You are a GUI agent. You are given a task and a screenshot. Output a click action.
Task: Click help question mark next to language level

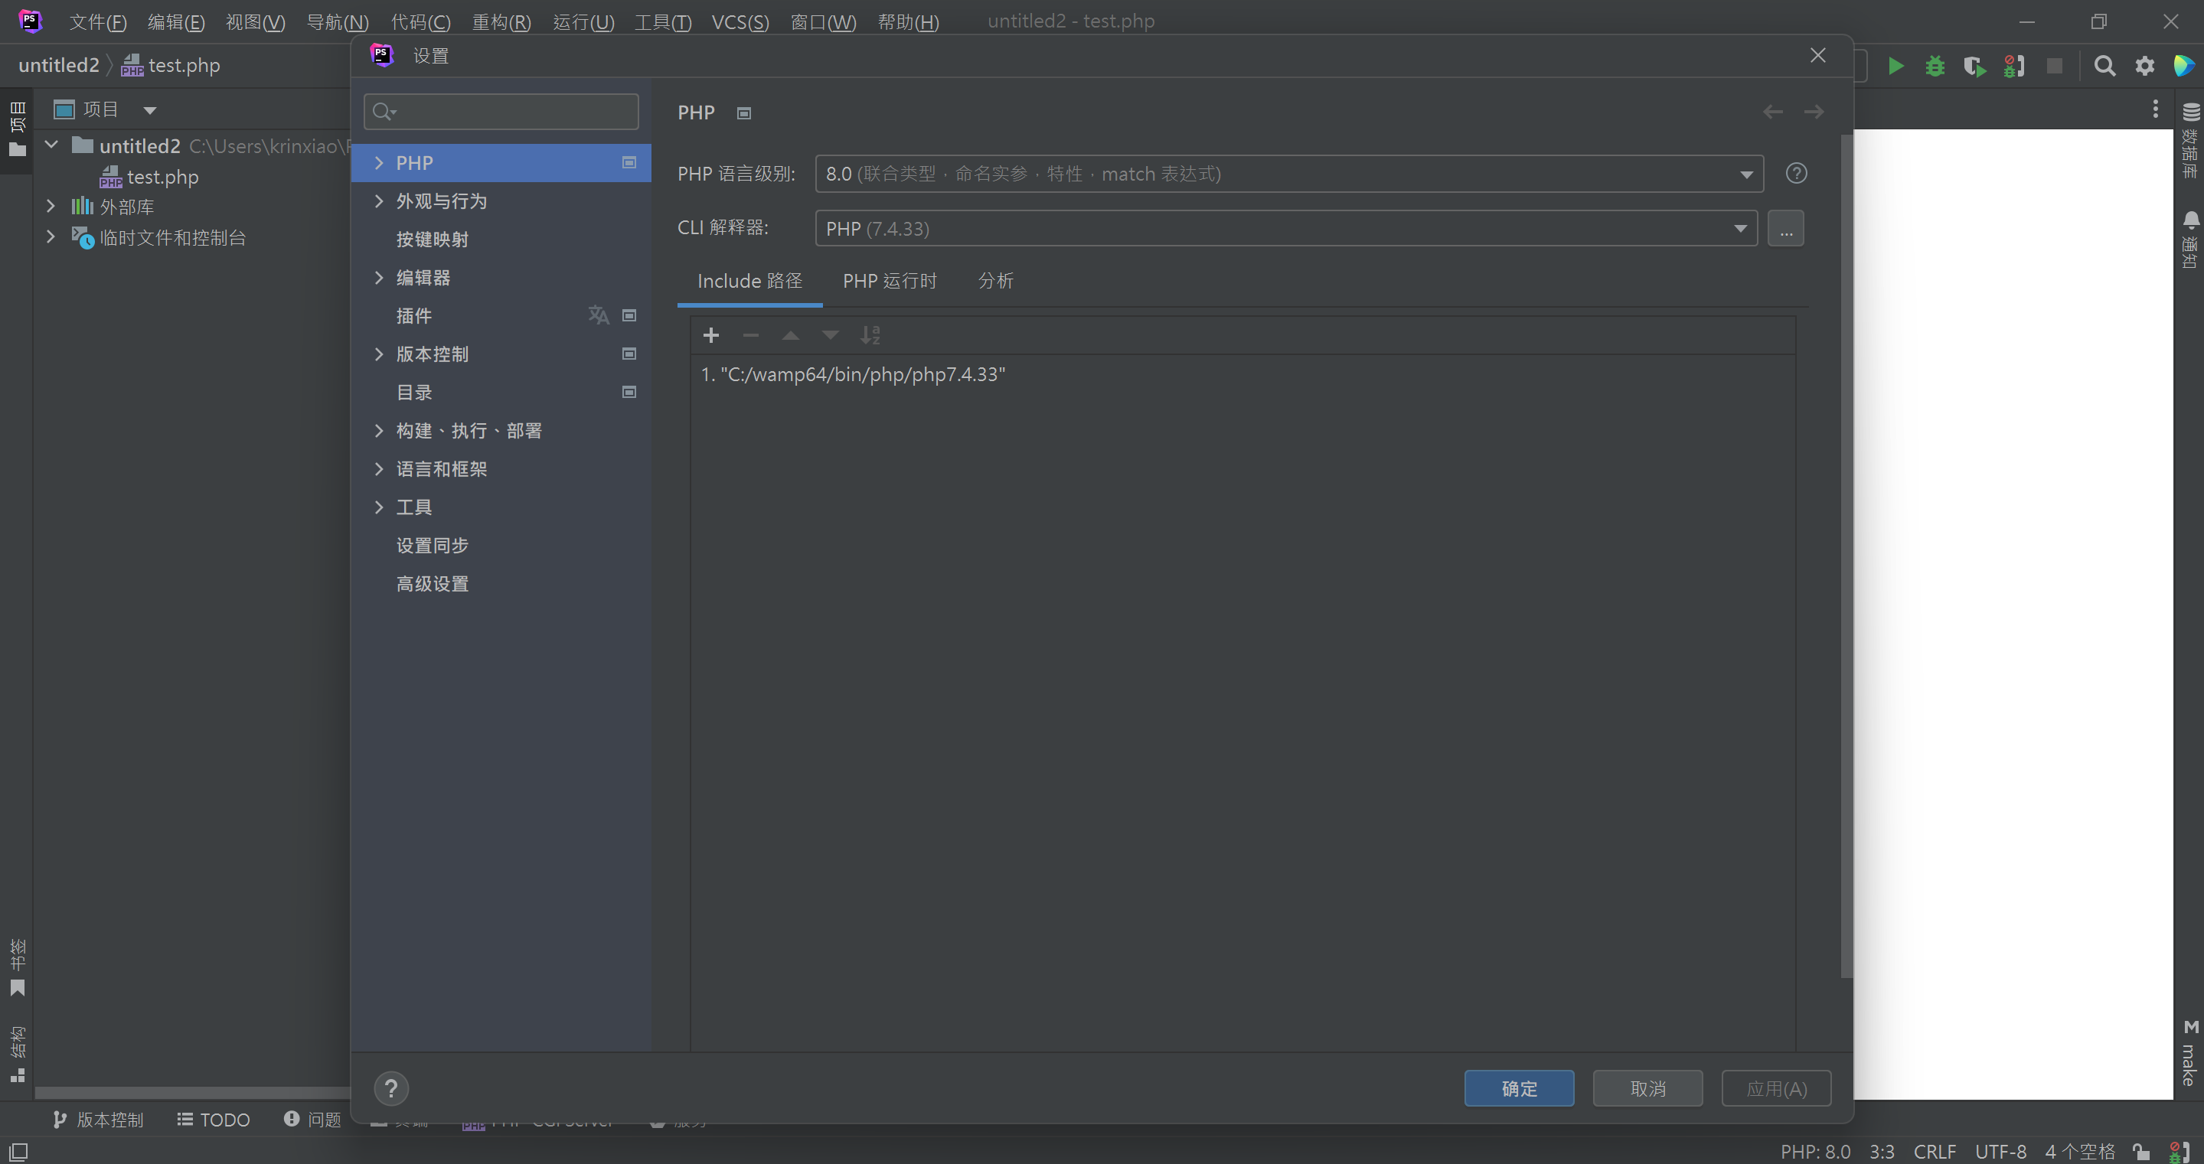pyautogui.click(x=1796, y=174)
